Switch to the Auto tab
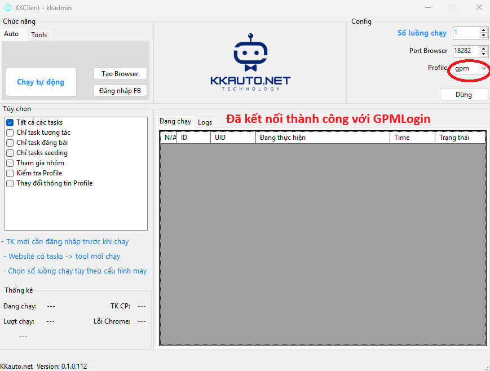The image size is (490, 371). [x=12, y=34]
